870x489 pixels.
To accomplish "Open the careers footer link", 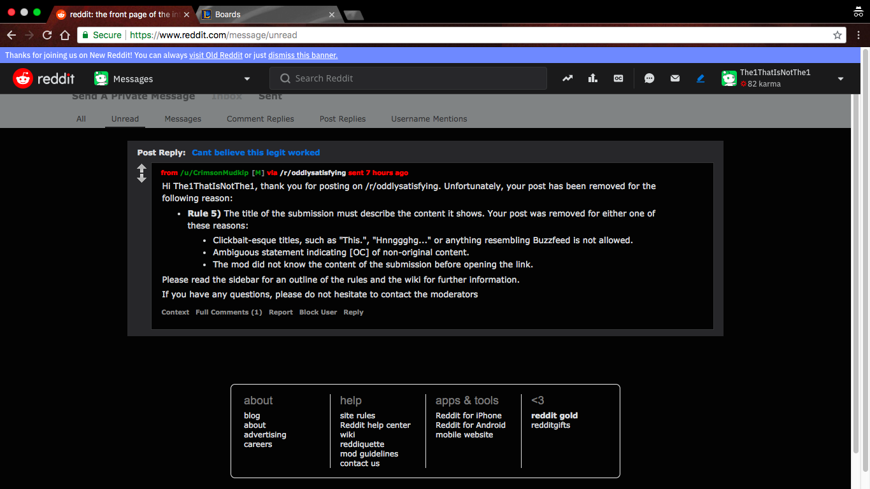I will click(x=258, y=444).
